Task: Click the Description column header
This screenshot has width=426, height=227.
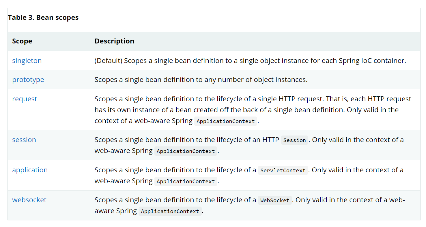Action: click(114, 41)
